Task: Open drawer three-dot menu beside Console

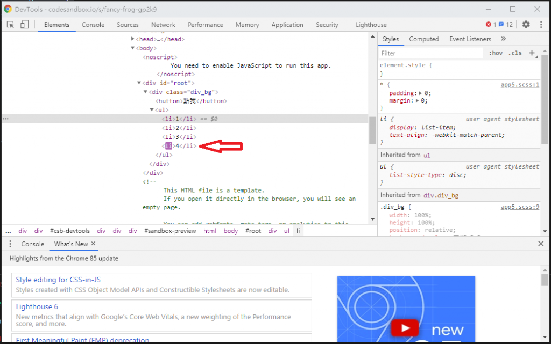Action: 10,244
